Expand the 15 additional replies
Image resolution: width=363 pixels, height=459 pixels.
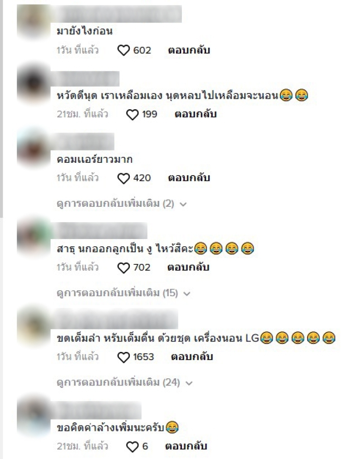[x=123, y=293]
